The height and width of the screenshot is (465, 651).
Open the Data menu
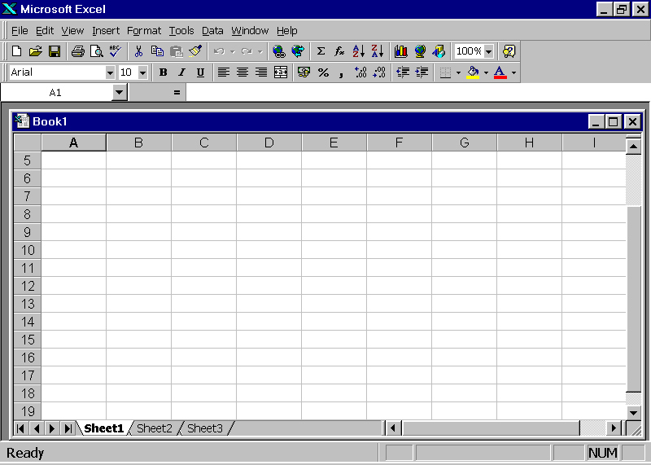pos(212,31)
